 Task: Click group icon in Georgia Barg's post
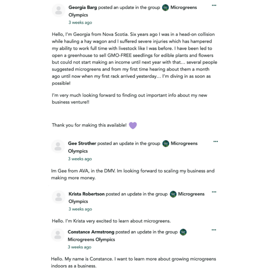point(166,7)
